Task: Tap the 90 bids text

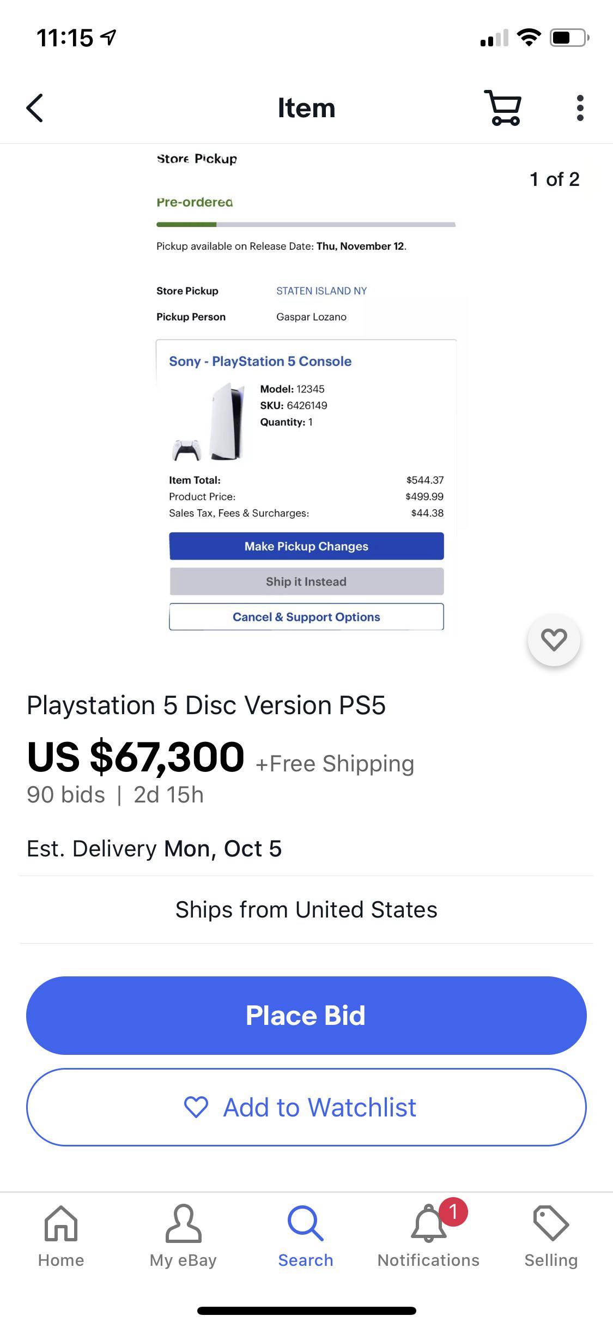Action: 66,794
